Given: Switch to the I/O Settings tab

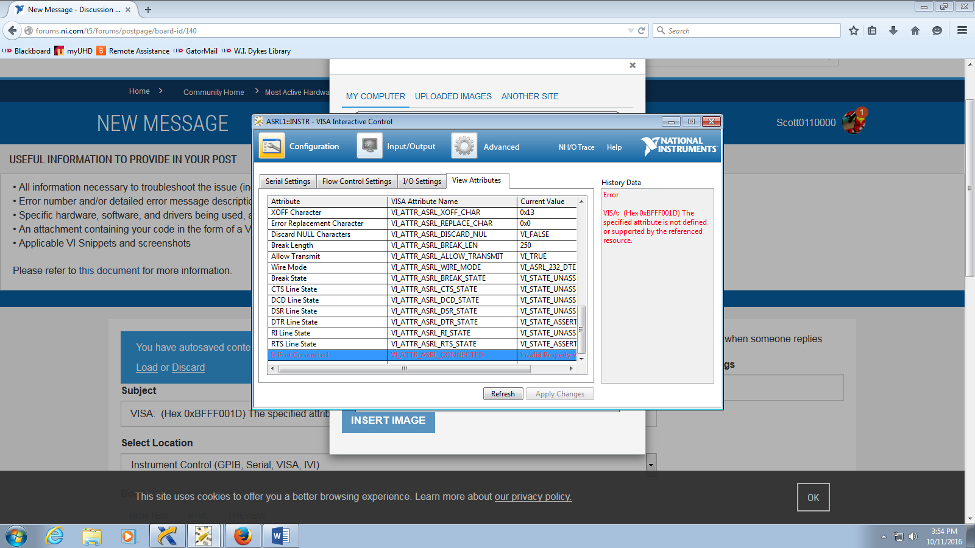Looking at the screenshot, I should [x=422, y=181].
